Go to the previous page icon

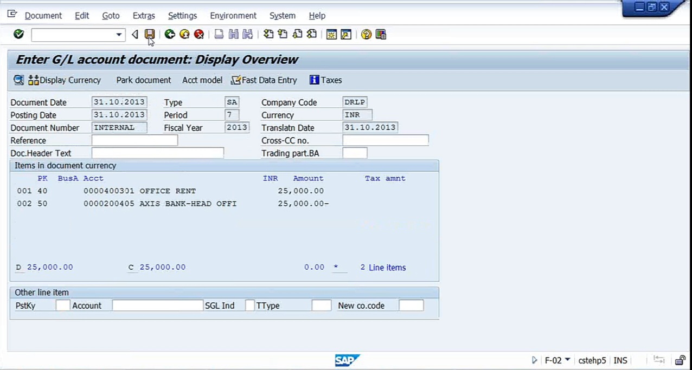click(x=283, y=35)
